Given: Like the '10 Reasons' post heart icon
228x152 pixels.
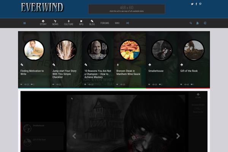Looking at the screenshot, I should 85,84.
